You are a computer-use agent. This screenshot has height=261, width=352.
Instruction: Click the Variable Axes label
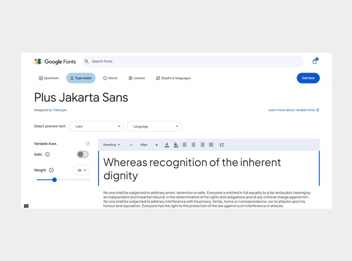coord(45,144)
